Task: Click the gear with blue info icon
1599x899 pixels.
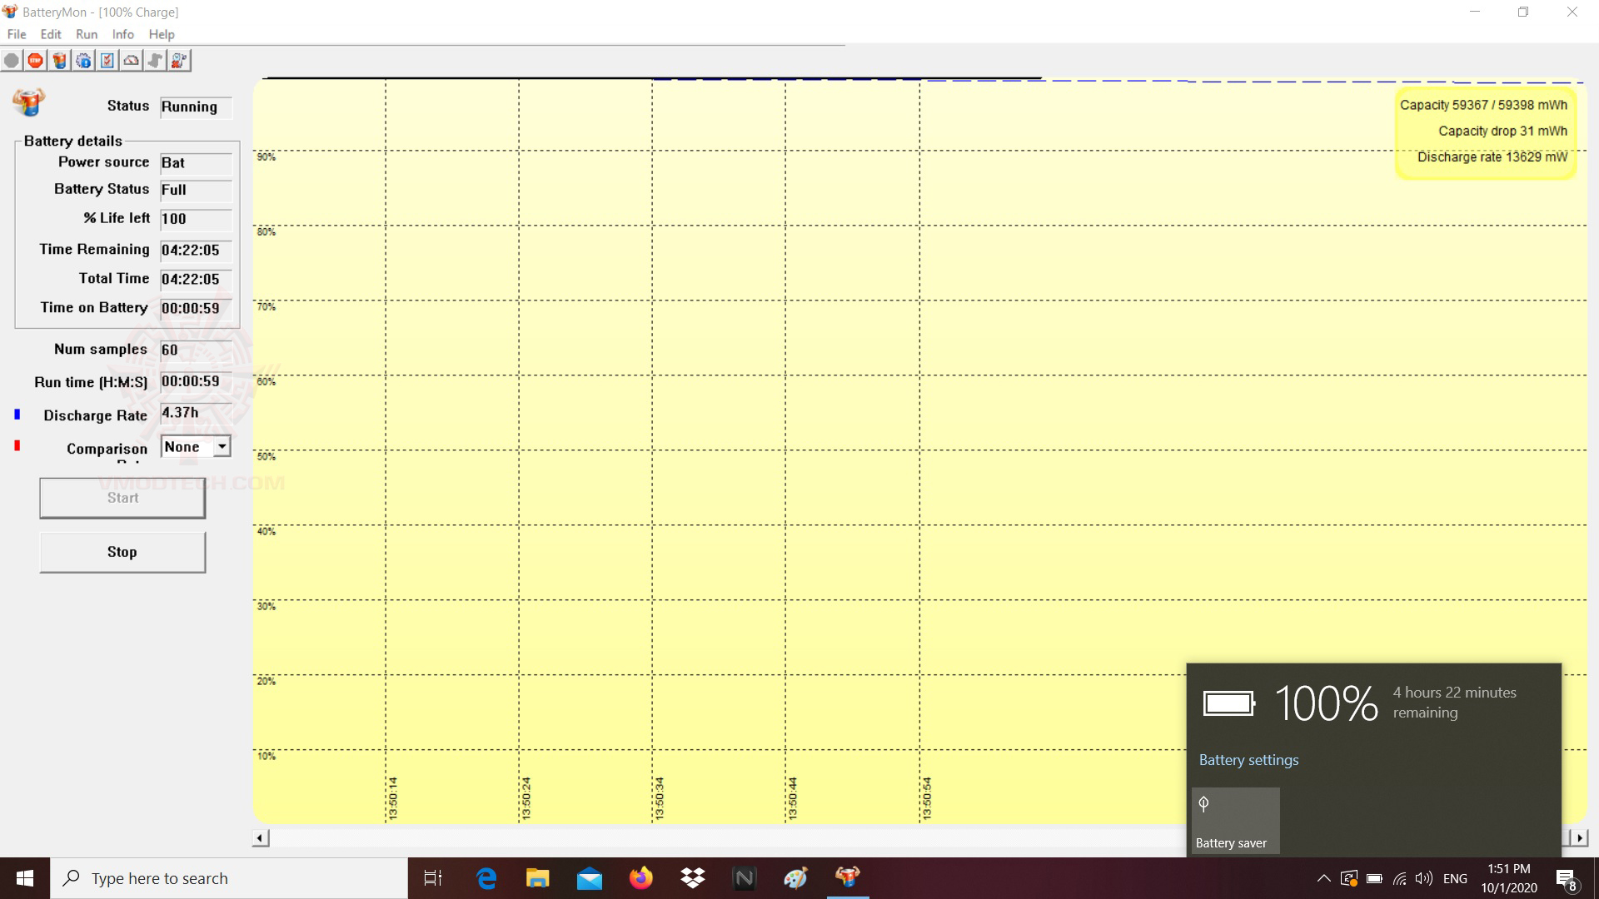Action: 83,61
